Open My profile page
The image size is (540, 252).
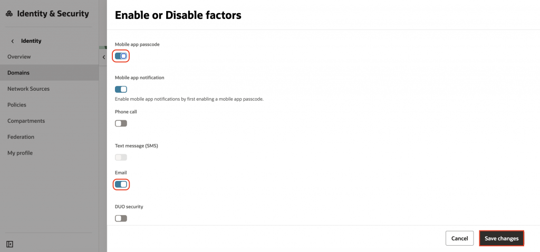pos(20,153)
